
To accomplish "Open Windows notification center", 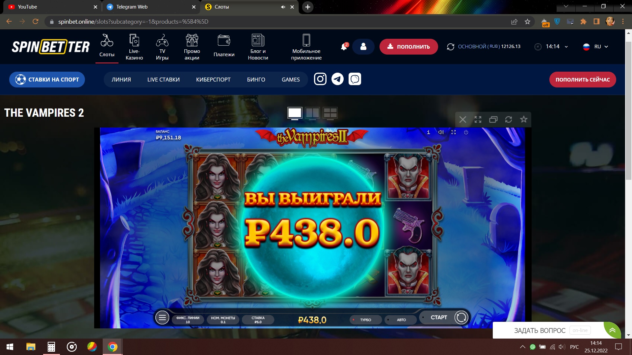I will pyautogui.click(x=619, y=347).
